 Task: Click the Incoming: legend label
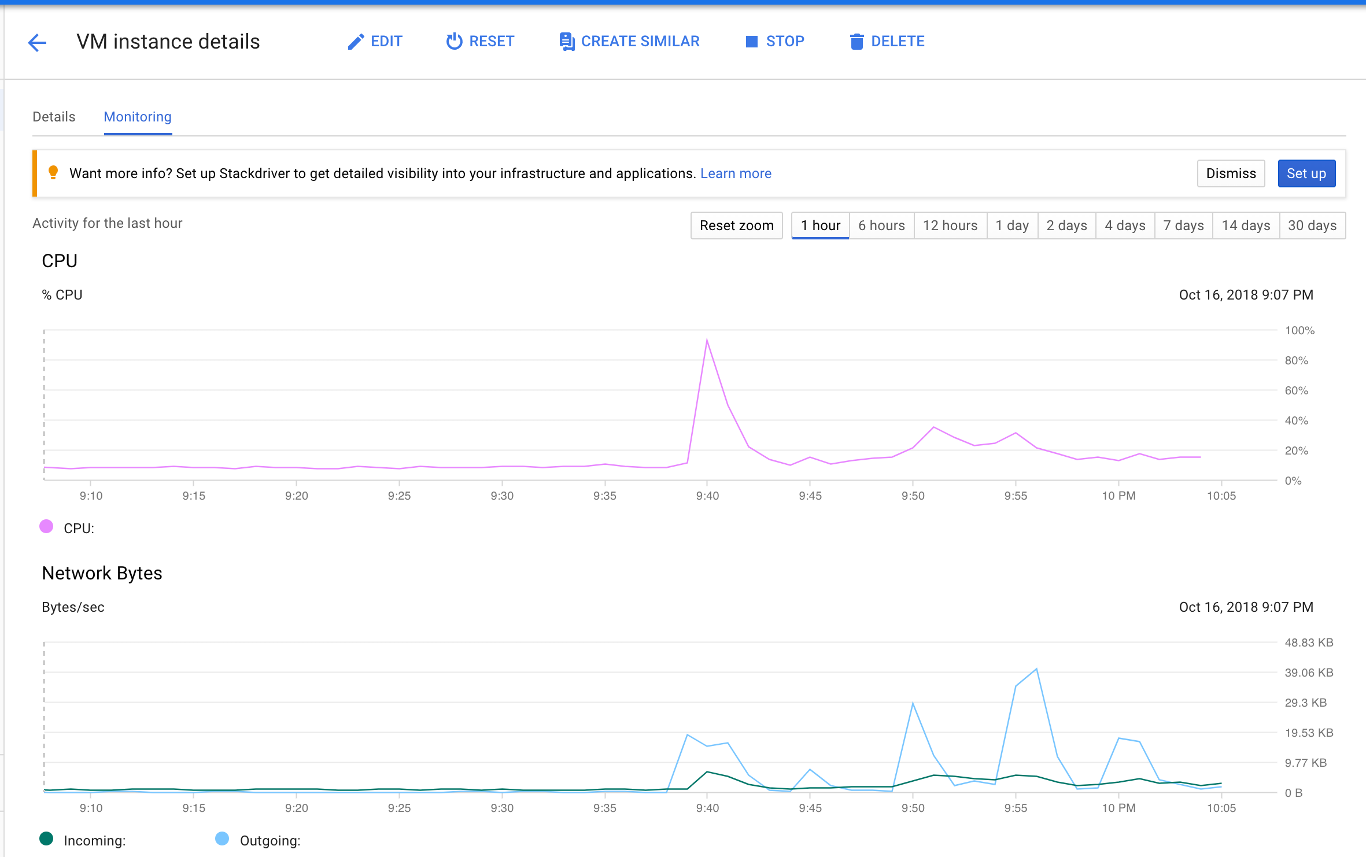click(x=94, y=841)
